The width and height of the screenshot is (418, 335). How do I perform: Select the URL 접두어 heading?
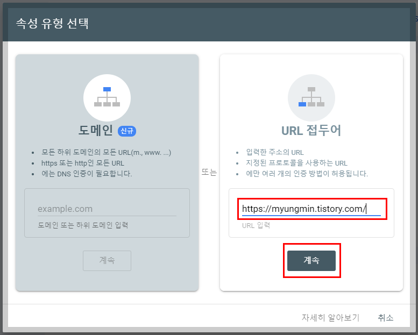311,131
